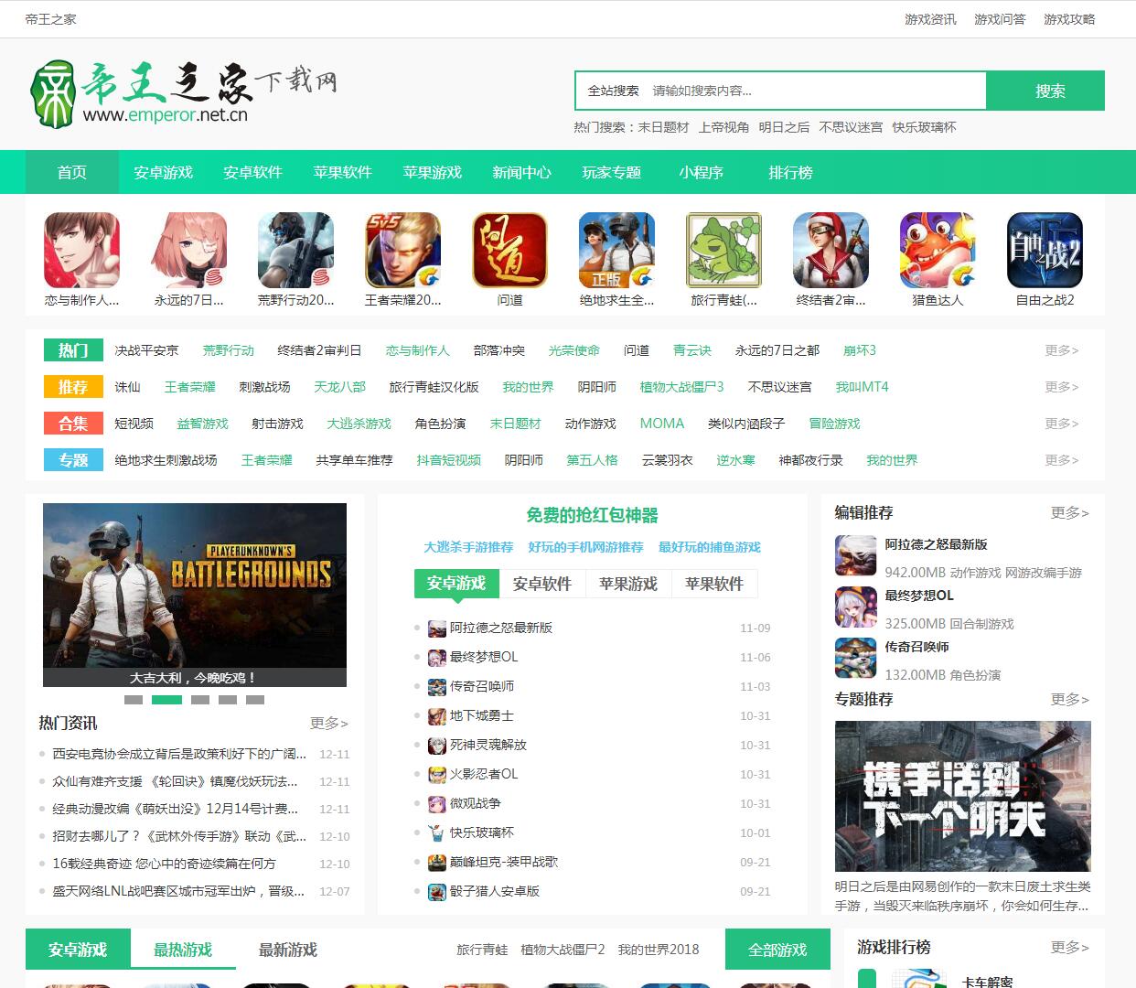The height and width of the screenshot is (988, 1136).
Task: Open the 终结者2审判日 game icon
Action: click(x=831, y=251)
